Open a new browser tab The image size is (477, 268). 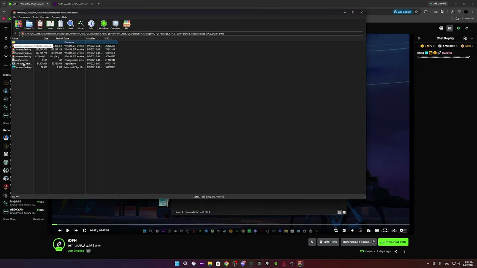[x=99, y=4]
